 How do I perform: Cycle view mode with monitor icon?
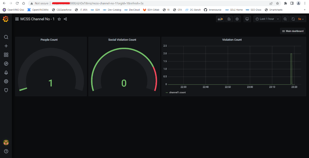[247, 19]
